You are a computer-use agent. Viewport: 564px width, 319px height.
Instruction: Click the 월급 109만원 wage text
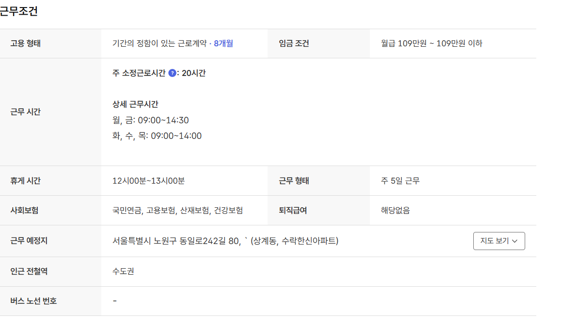[431, 43]
